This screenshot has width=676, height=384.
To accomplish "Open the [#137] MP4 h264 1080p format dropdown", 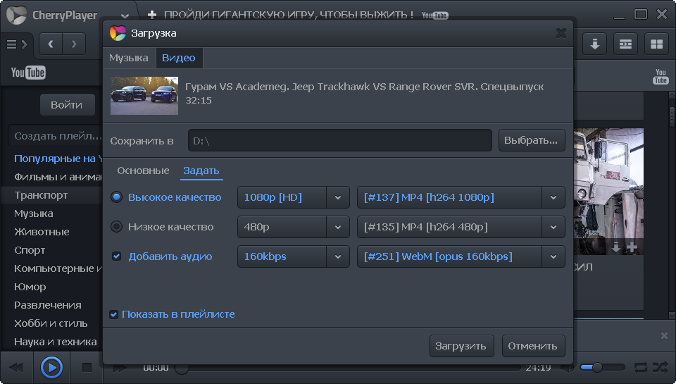I will click(x=461, y=197).
